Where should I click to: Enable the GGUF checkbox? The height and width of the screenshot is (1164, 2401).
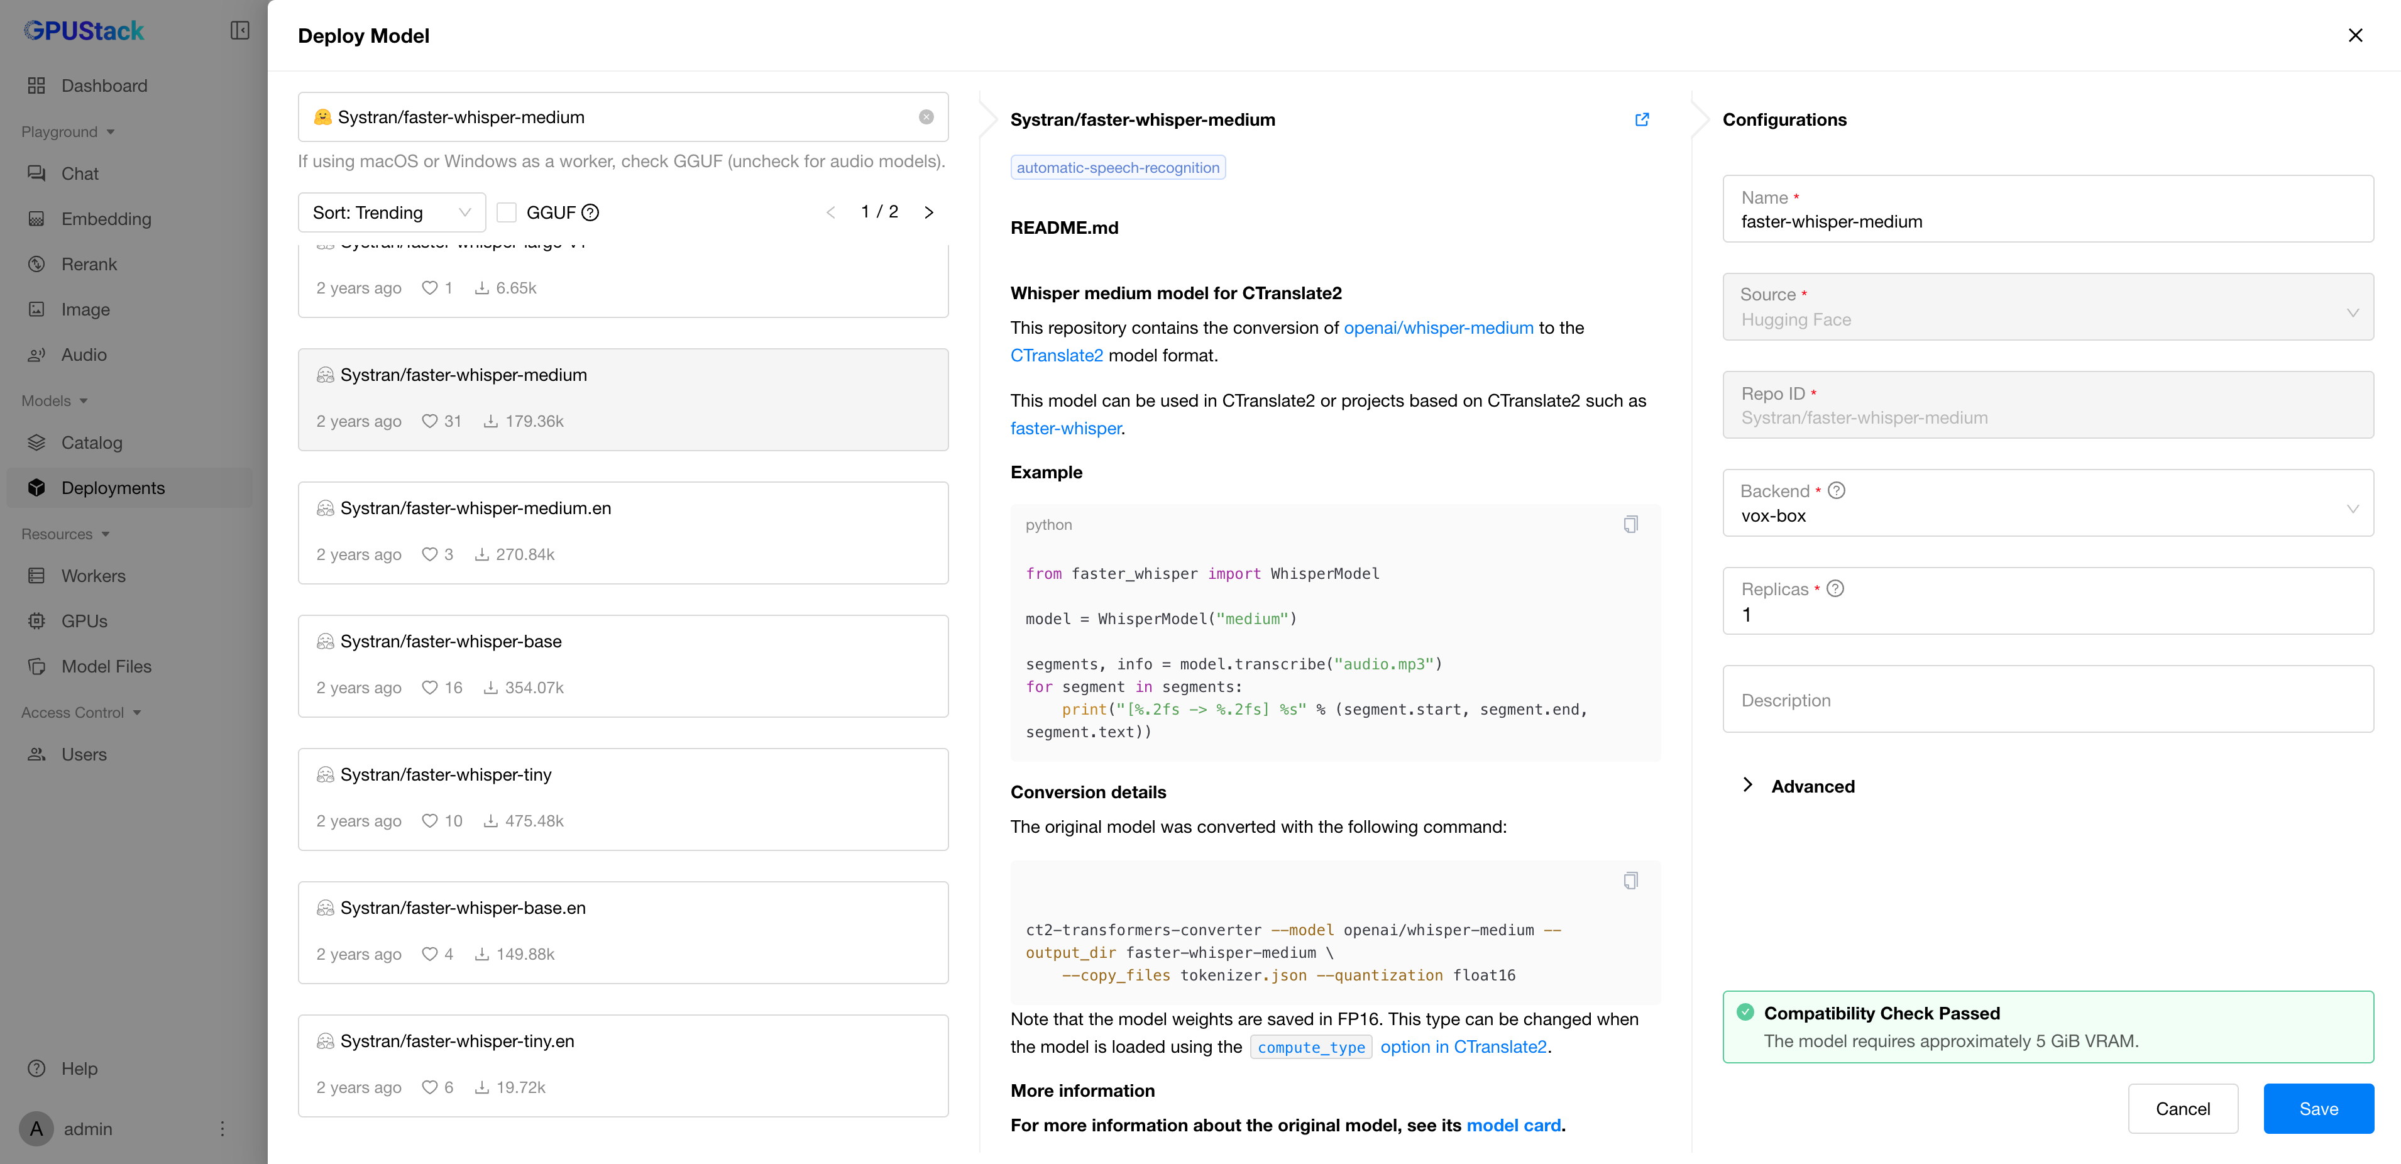506,212
